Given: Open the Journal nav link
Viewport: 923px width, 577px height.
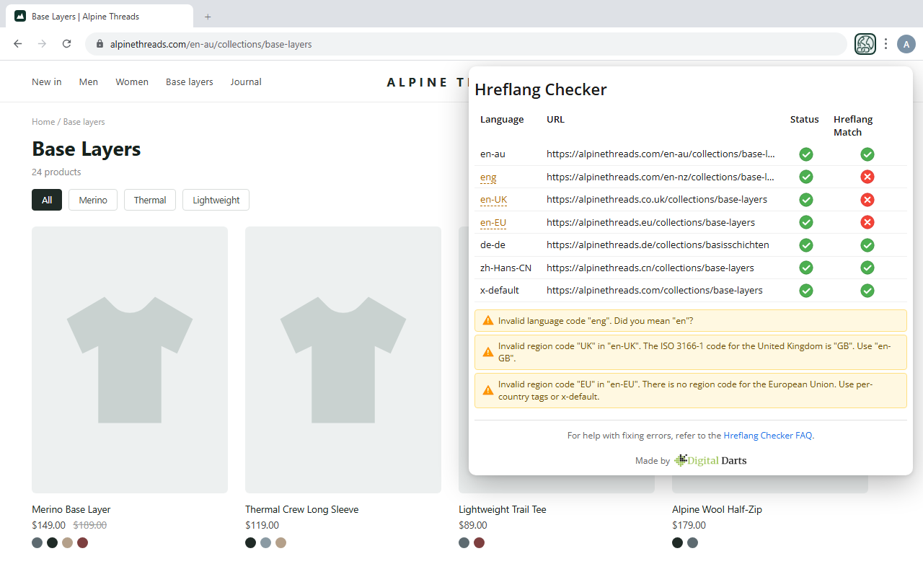Looking at the screenshot, I should point(246,82).
